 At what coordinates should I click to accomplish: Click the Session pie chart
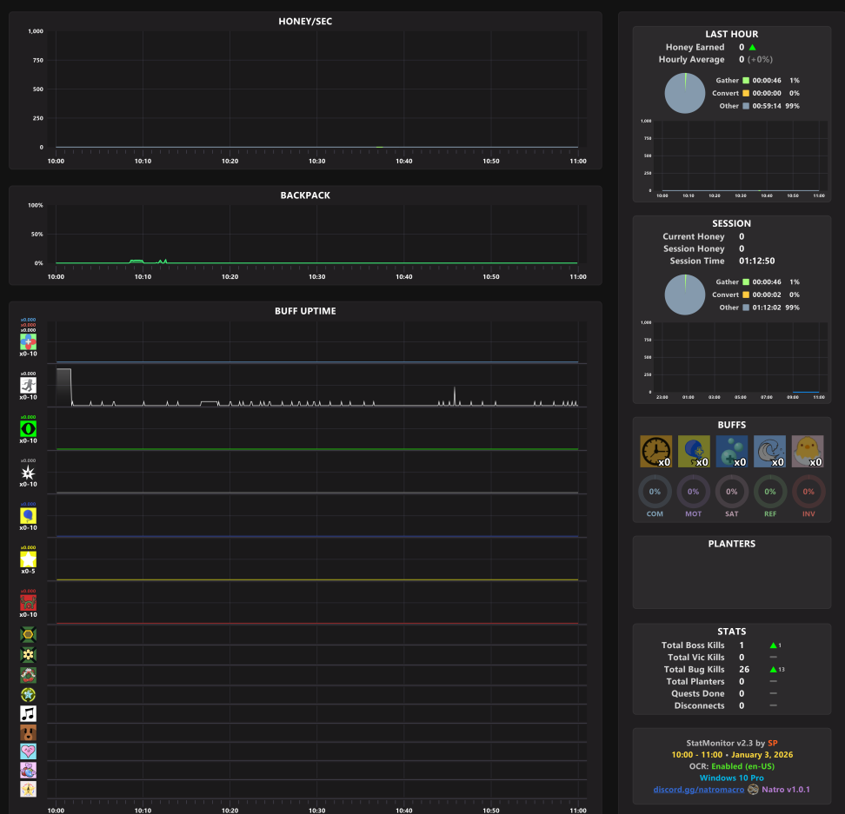point(685,294)
